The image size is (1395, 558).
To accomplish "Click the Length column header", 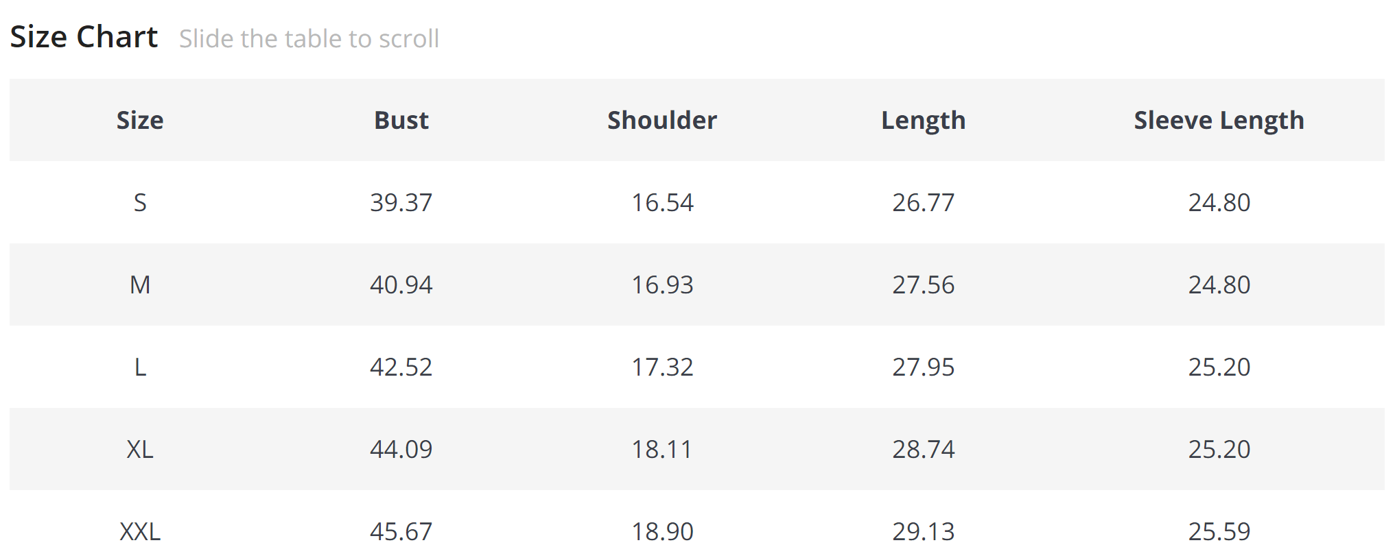I will (923, 120).
